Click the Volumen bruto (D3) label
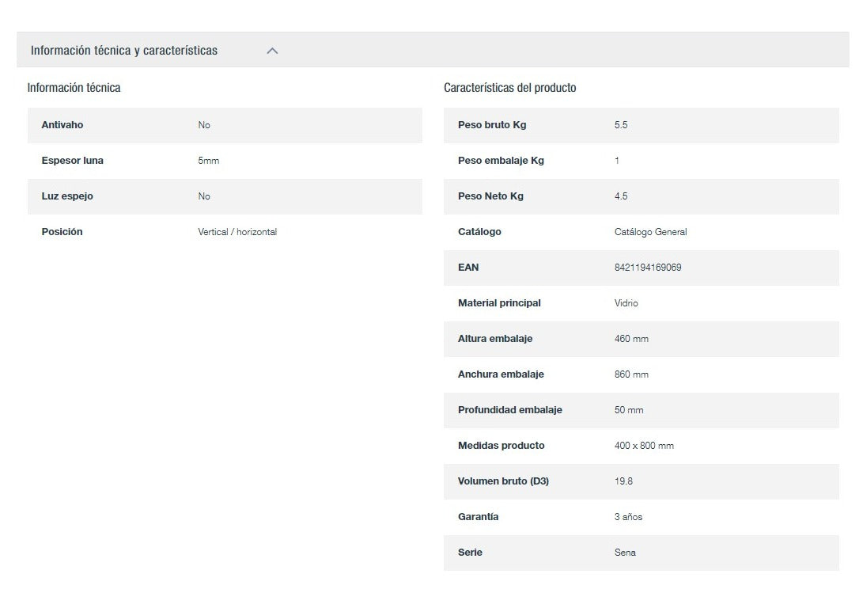 pos(503,481)
